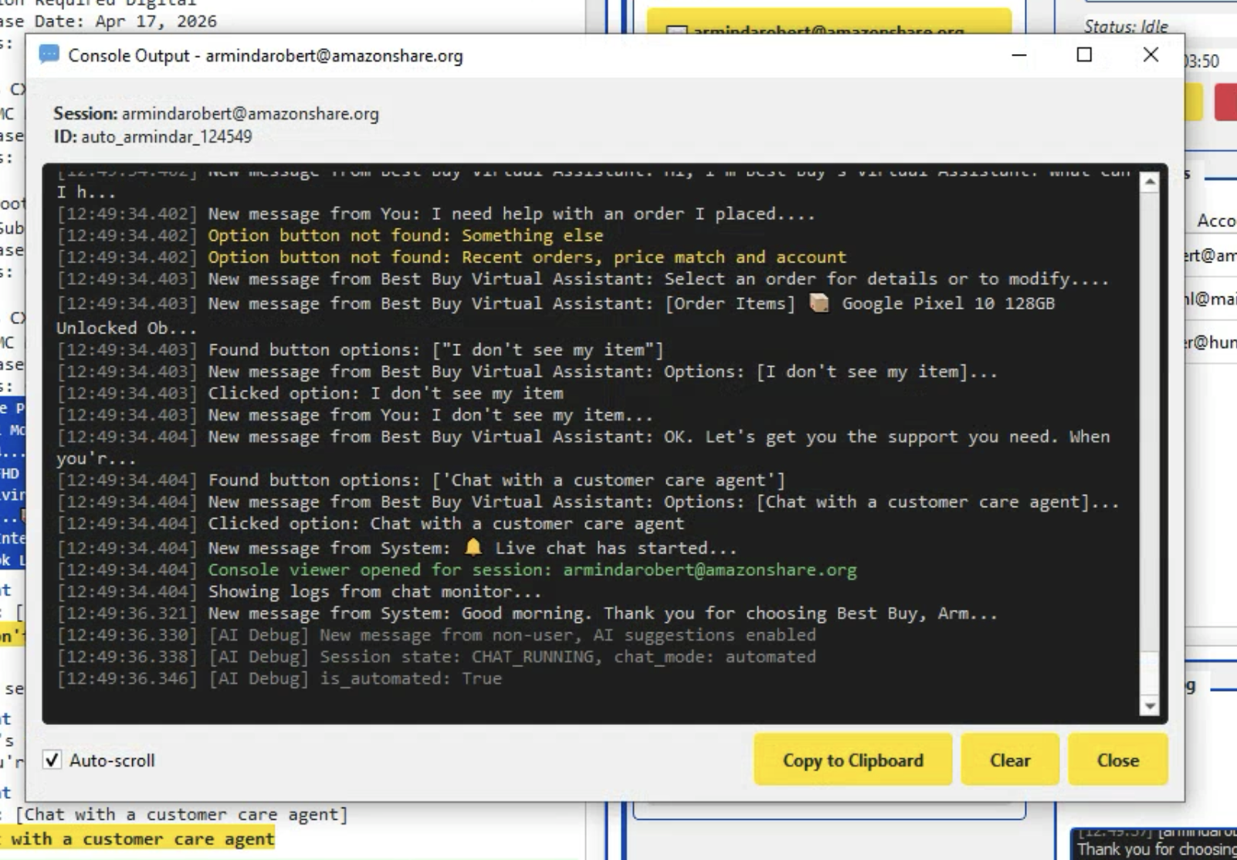Click the red stop button near Status: Idle
Image resolution: width=1237 pixels, height=860 pixels.
coord(1225,102)
